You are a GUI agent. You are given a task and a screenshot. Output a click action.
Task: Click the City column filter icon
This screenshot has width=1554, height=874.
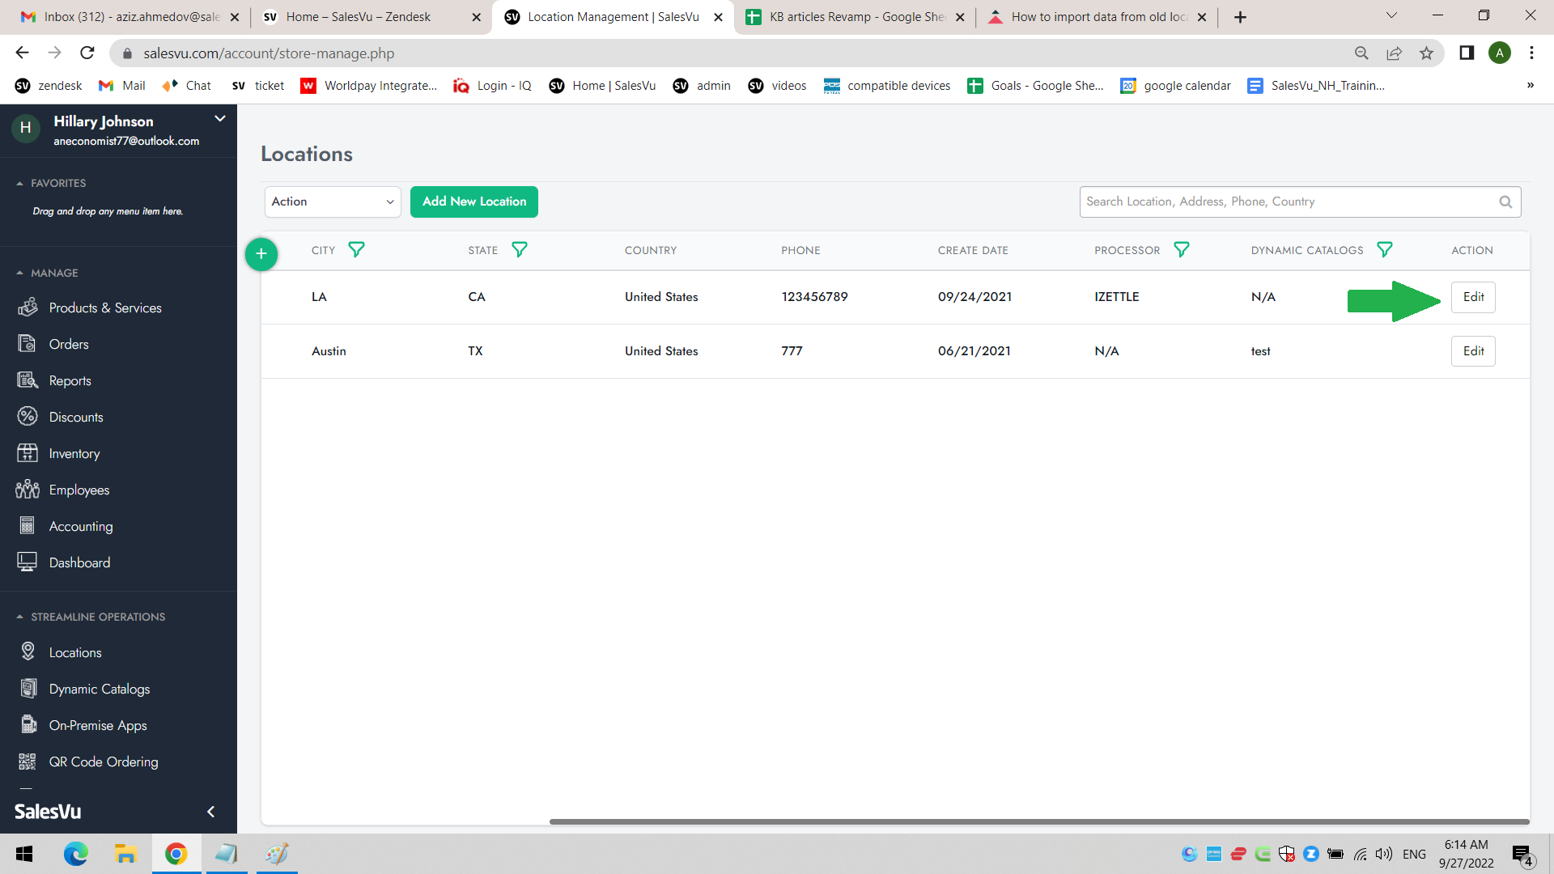pyautogui.click(x=356, y=250)
